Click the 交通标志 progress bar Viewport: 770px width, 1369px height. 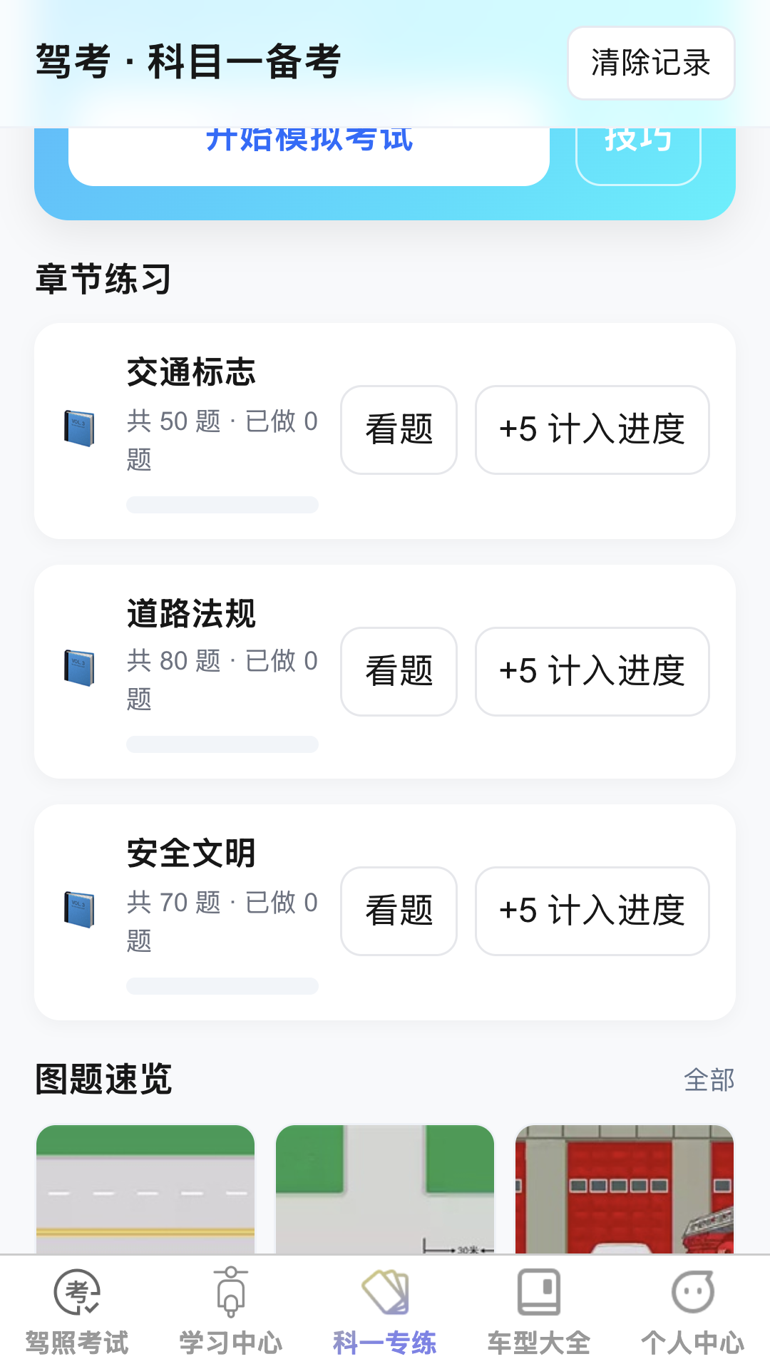pos(222,505)
